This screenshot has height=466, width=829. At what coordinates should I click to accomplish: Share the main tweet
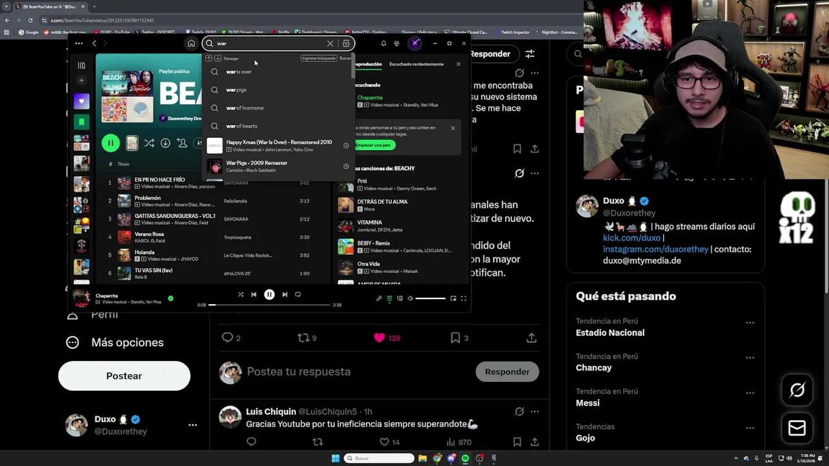(532, 338)
